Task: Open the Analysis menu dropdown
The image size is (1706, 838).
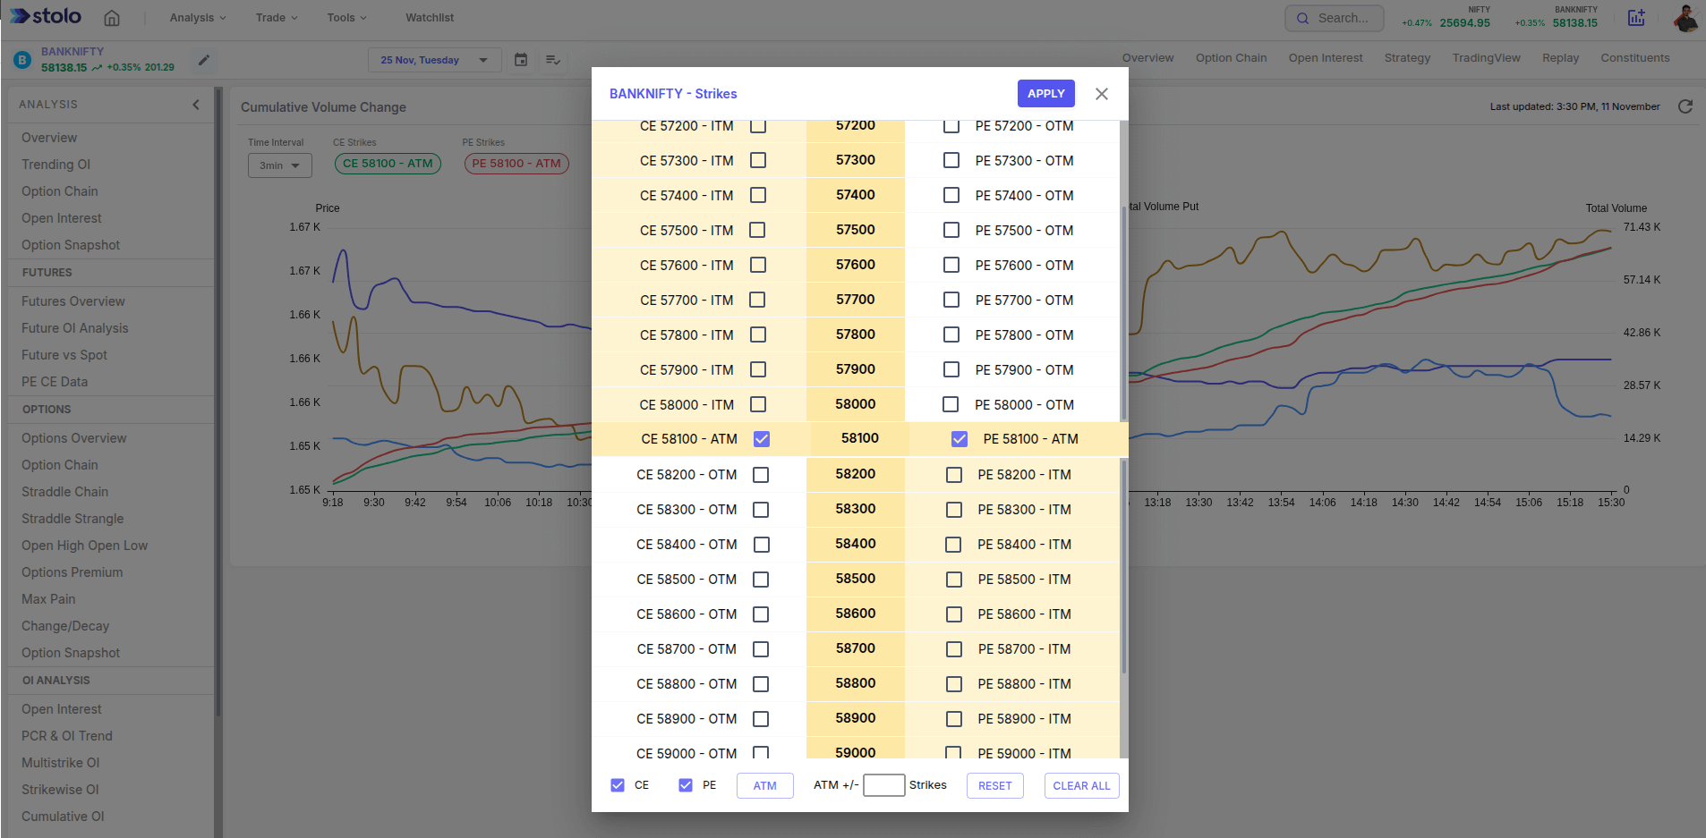Action: point(198,18)
